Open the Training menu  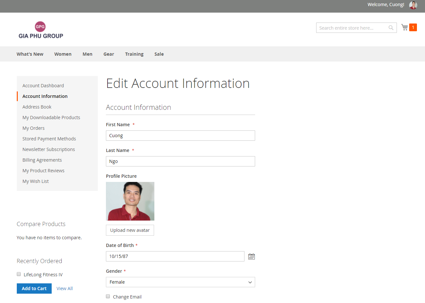pos(134,54)
